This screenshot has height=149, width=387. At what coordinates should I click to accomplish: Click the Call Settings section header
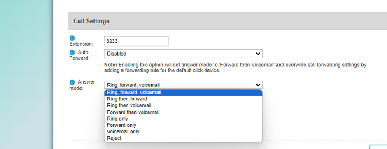227,21
